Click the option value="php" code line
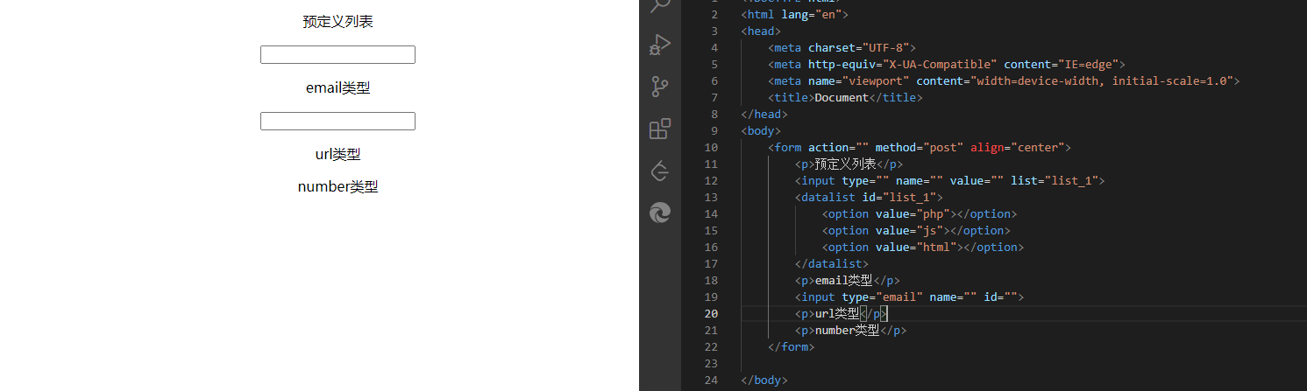Viewport: 1307px width, 391px height. click(x=920, y=214)
